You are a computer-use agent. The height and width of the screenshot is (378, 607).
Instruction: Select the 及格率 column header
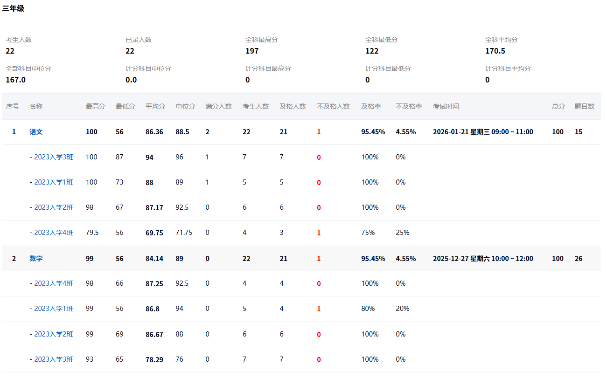[x=371, y=106]
